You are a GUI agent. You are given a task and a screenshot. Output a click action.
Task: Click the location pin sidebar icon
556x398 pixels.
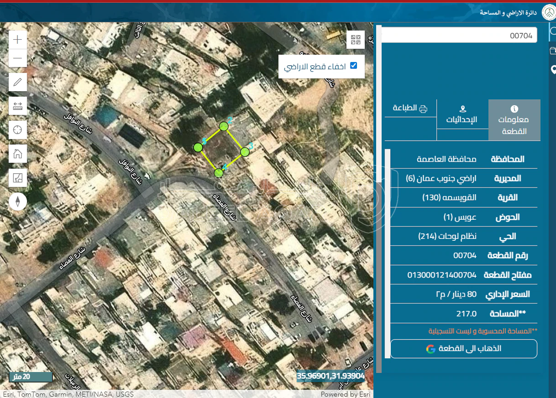553,70
